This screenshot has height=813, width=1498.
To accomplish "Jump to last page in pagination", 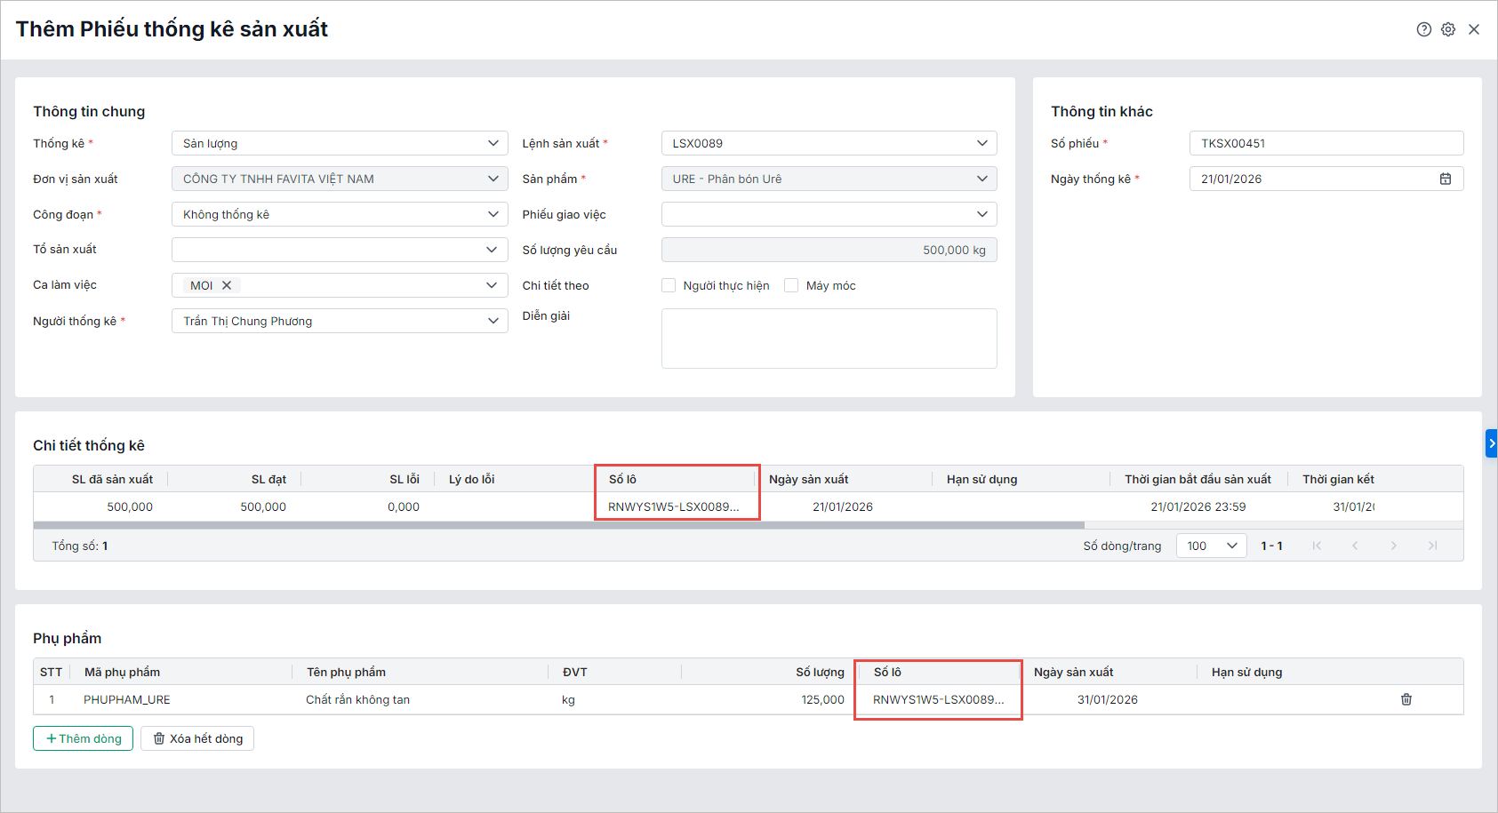I will pos(1432,546).
